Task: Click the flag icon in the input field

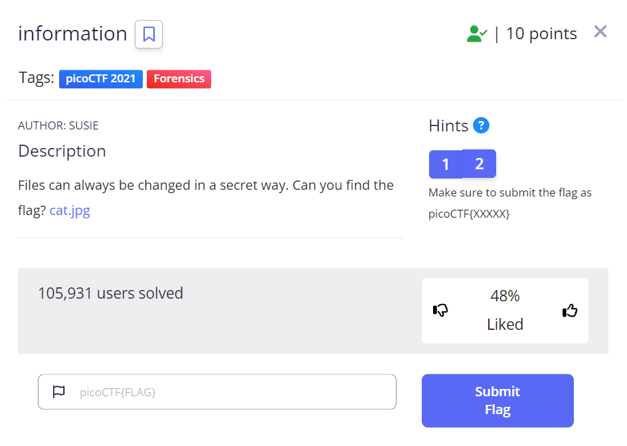Action: pos(58,392)
